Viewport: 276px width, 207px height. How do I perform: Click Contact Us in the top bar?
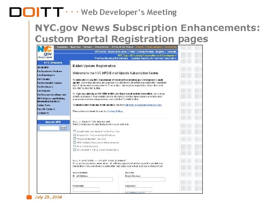click(171, 47)
